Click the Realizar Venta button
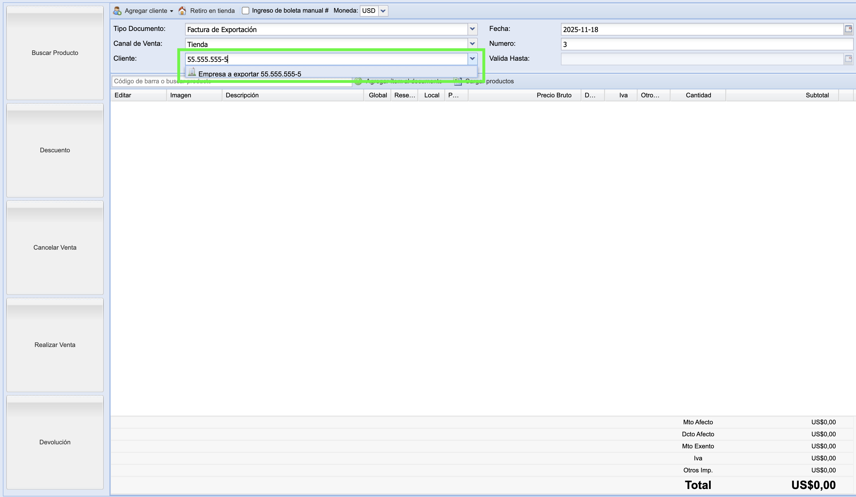 55,345
